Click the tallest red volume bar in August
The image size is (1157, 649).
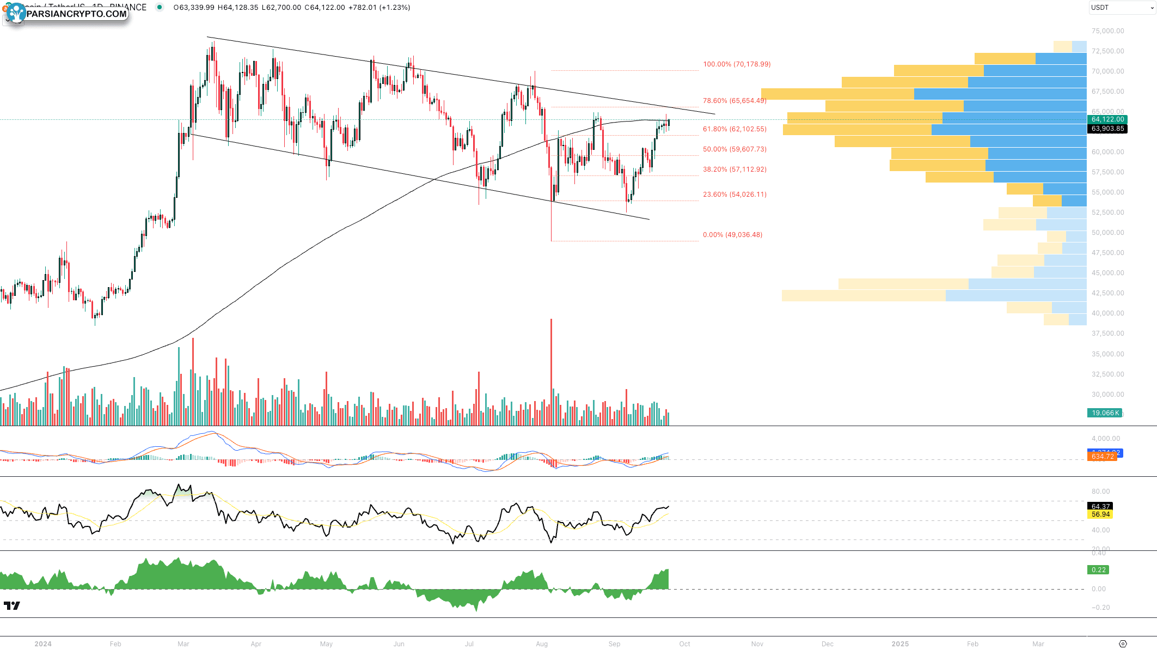click(x=551, y=372)
